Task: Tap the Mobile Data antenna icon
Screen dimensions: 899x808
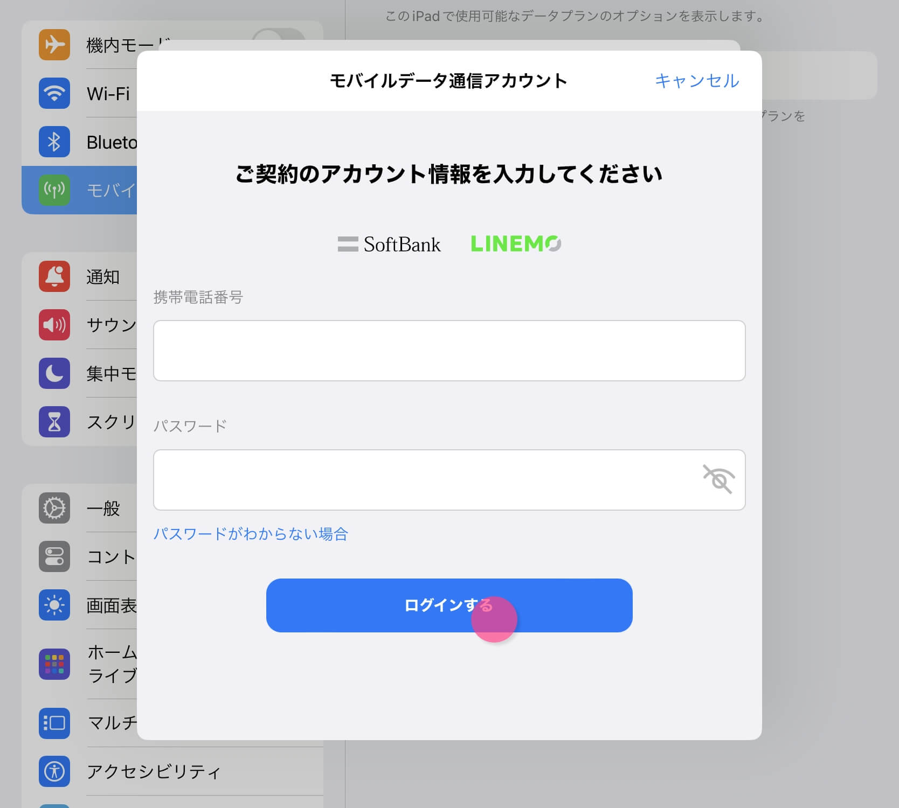Action: click(x=54, y=190)
